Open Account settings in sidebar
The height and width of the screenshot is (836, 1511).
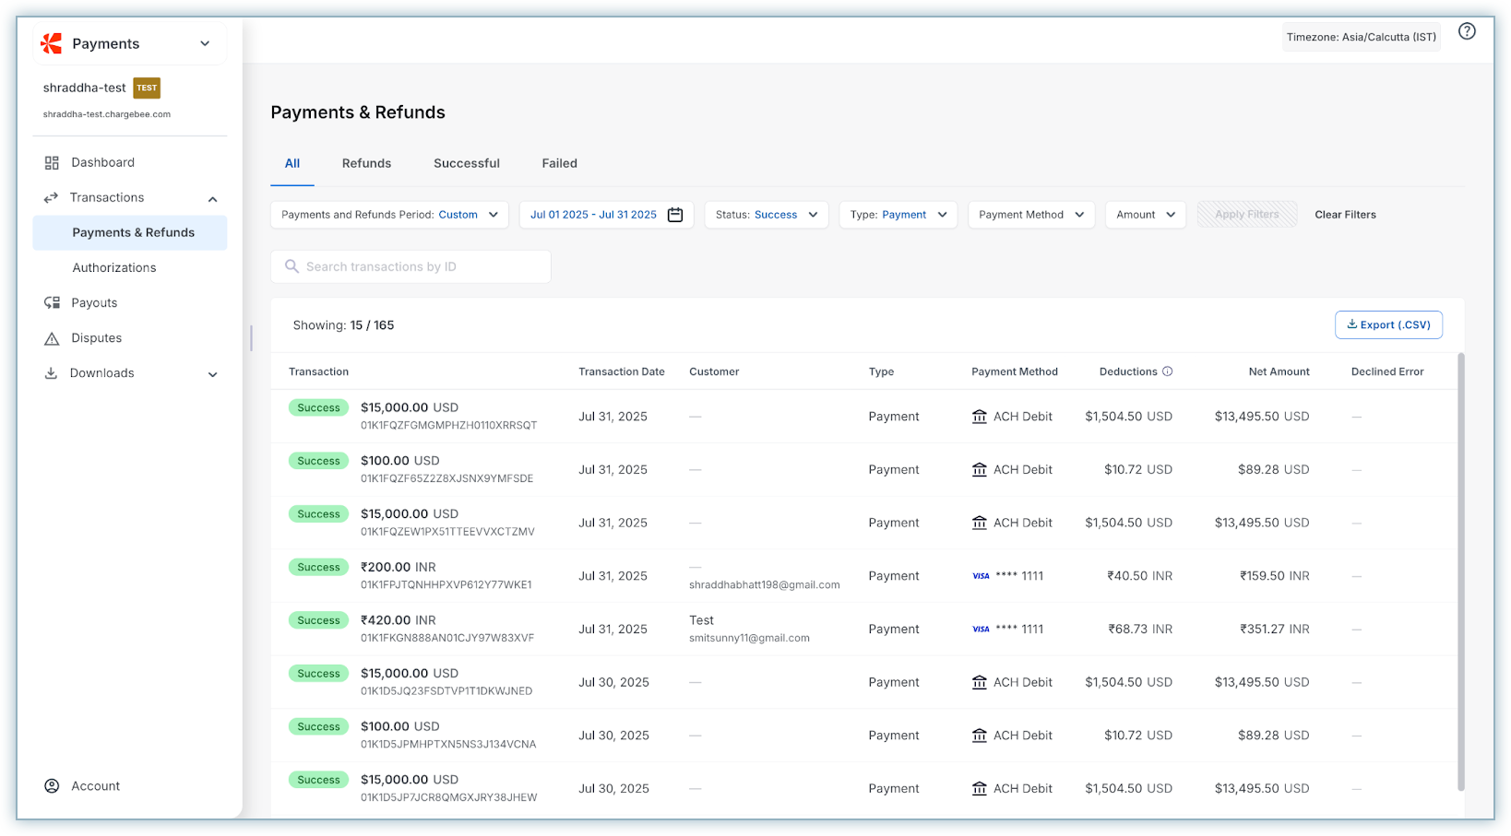pos(96,786)
